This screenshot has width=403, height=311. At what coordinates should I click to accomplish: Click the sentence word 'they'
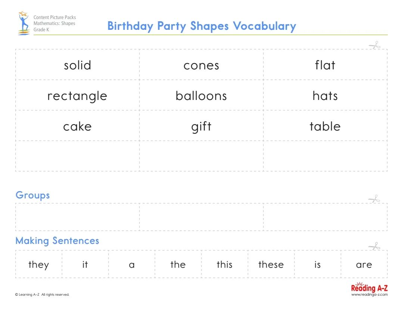tap(38, 264)
